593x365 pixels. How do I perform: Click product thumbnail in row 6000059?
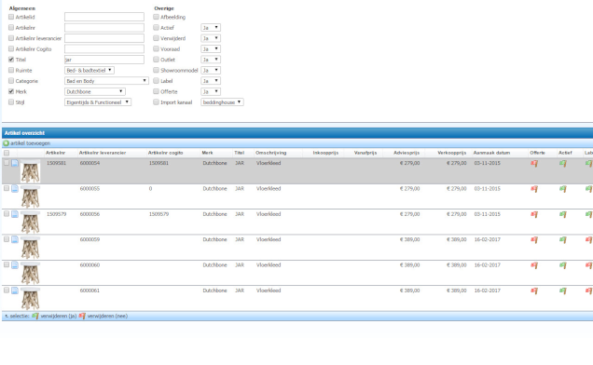[30, 248]
